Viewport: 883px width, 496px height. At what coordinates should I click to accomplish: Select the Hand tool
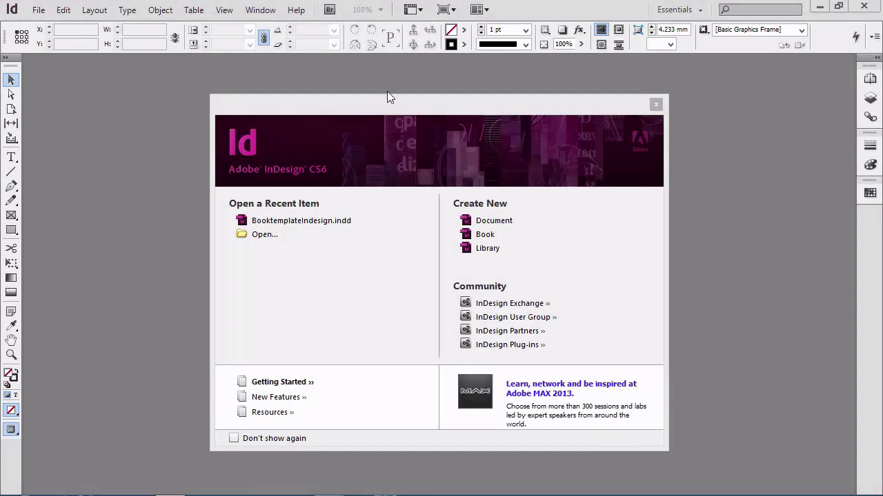(x=11, y=340)
